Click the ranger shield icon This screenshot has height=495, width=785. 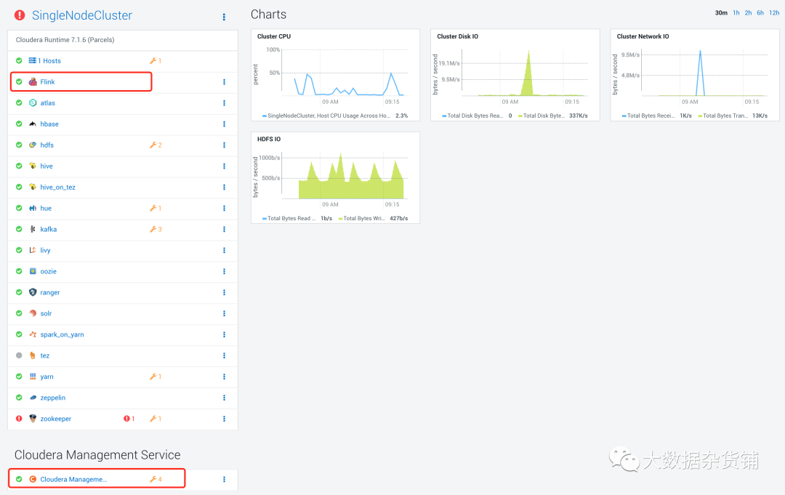[x=33, y=293]
